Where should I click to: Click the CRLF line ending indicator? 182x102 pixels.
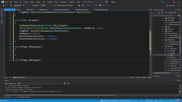point(149,77)
